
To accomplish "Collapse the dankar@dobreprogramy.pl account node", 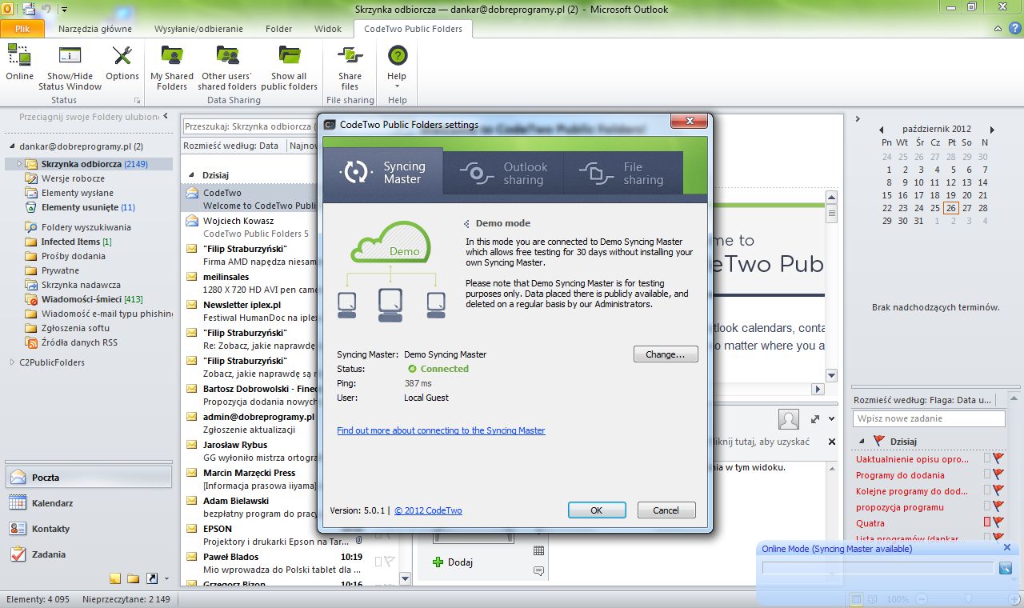I will tap(12, 147).
